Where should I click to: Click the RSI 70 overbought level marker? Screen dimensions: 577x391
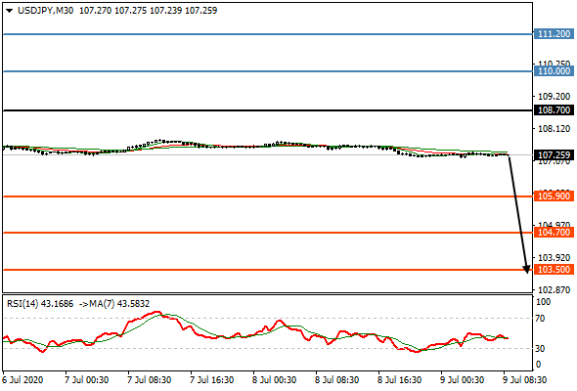tap(540, 319)
